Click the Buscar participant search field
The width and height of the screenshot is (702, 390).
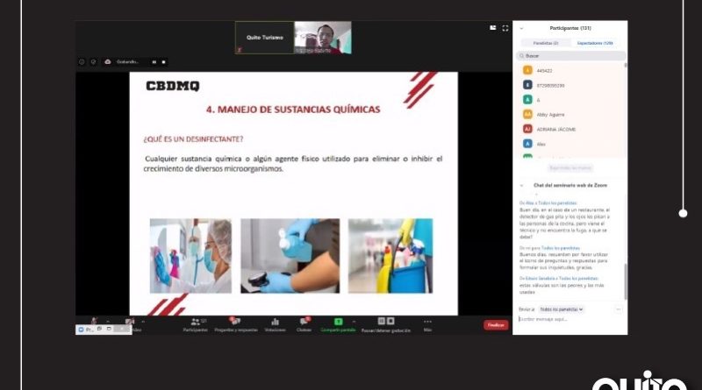pyautogui.click(x=570, y=55)
